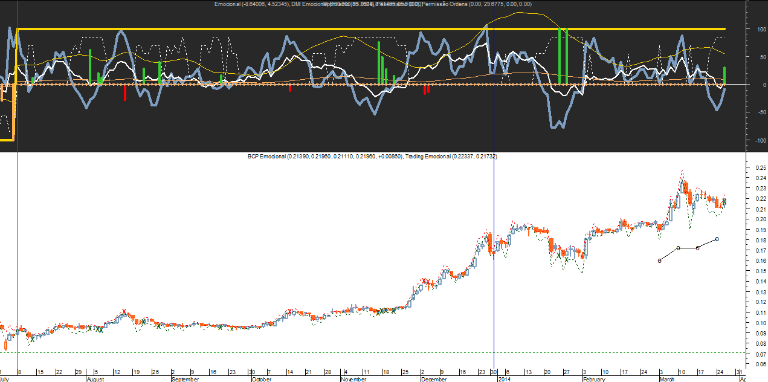Click the black vertical cursor line at December 30
The height and width of the screenshot is (382, 768).
[x=495, y=272]
